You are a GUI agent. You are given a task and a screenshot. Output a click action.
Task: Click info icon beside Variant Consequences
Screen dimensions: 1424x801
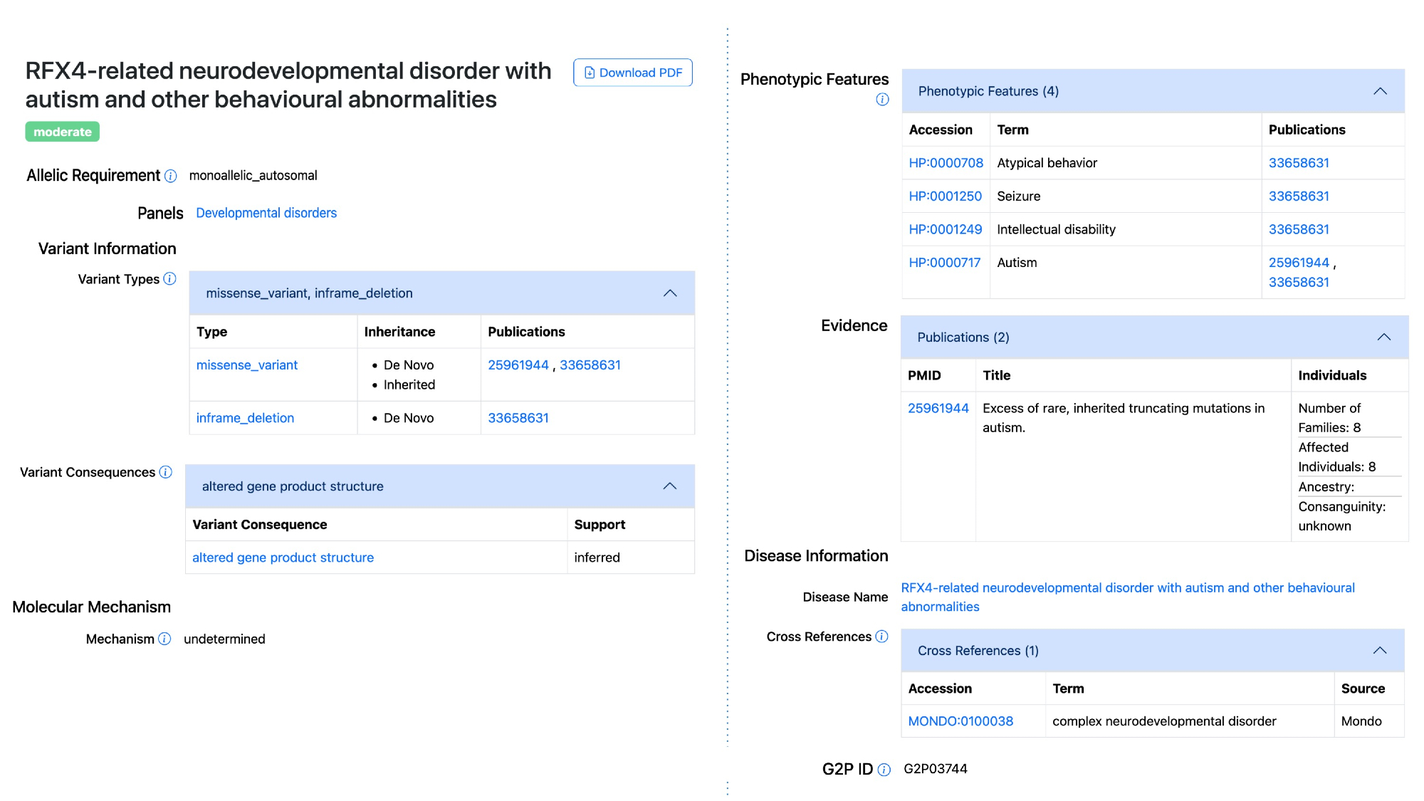(166, 472)
